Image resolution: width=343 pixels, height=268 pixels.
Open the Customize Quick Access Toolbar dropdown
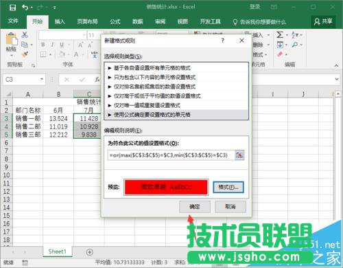[x=55, y=8]
